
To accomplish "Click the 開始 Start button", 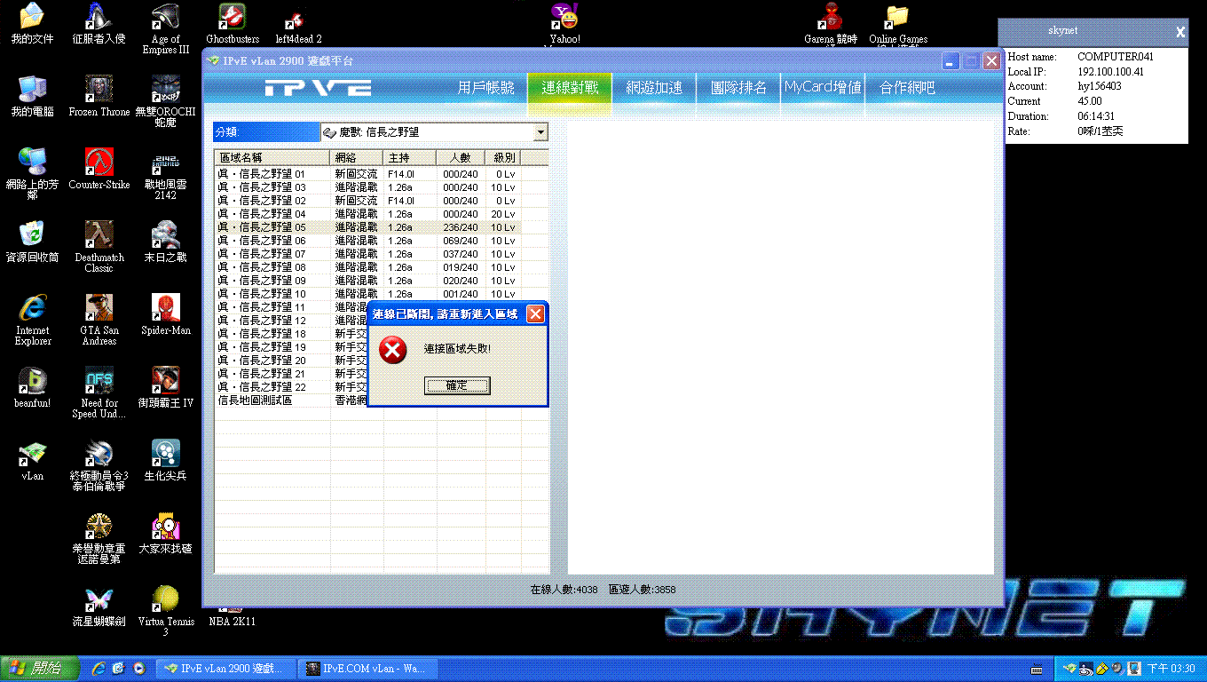I will 37,668.
